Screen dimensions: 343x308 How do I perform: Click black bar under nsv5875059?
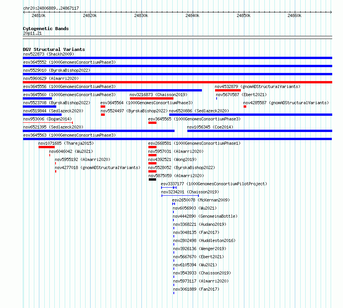pos(152,179)
